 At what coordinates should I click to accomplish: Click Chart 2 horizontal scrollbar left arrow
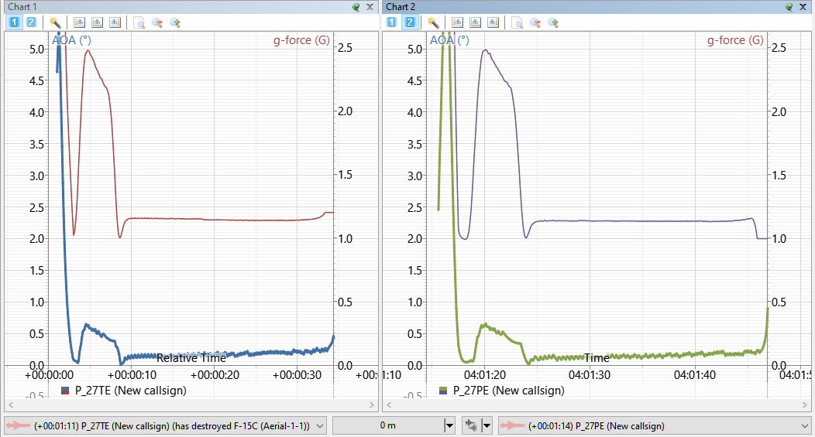[x=389, y=405]
